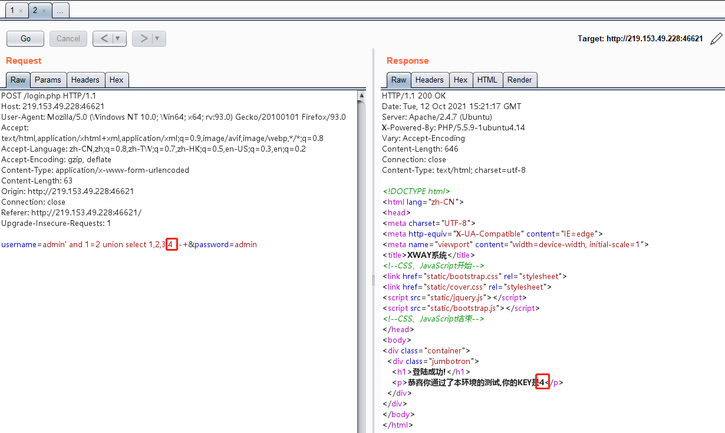Select the Request Raw tab
725x433 pixels.
click(x=18, y=80)
